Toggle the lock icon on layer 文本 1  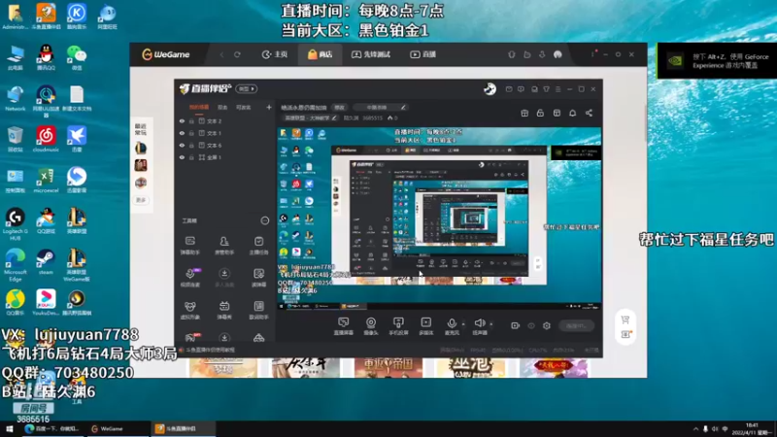(191, 133)
